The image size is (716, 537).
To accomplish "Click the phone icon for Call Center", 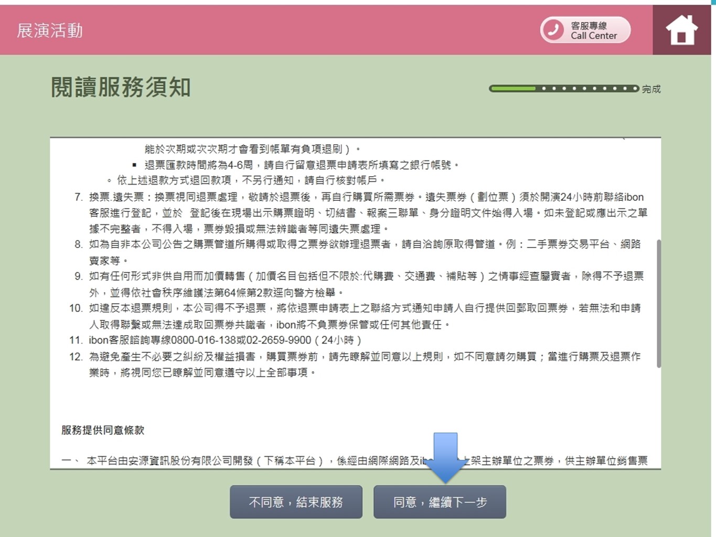I will click(553, 30).
